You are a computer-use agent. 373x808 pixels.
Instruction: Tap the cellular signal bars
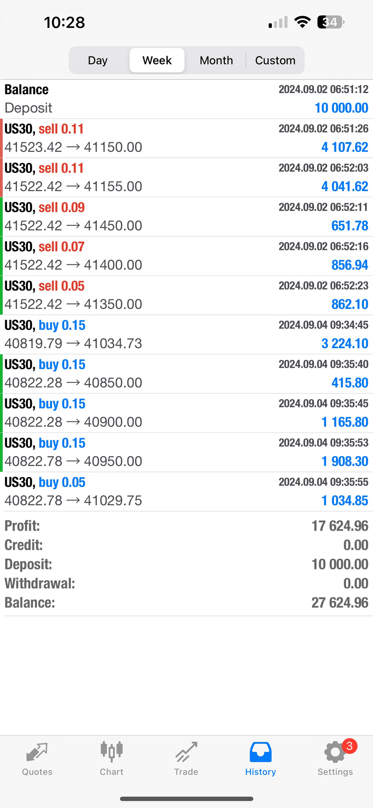click(x=278, y=23)
